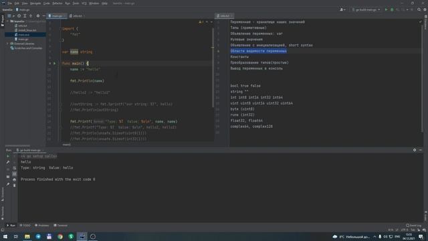Click Expand All icon in Project panel
The image size is (428, 241).
(25, 16)
